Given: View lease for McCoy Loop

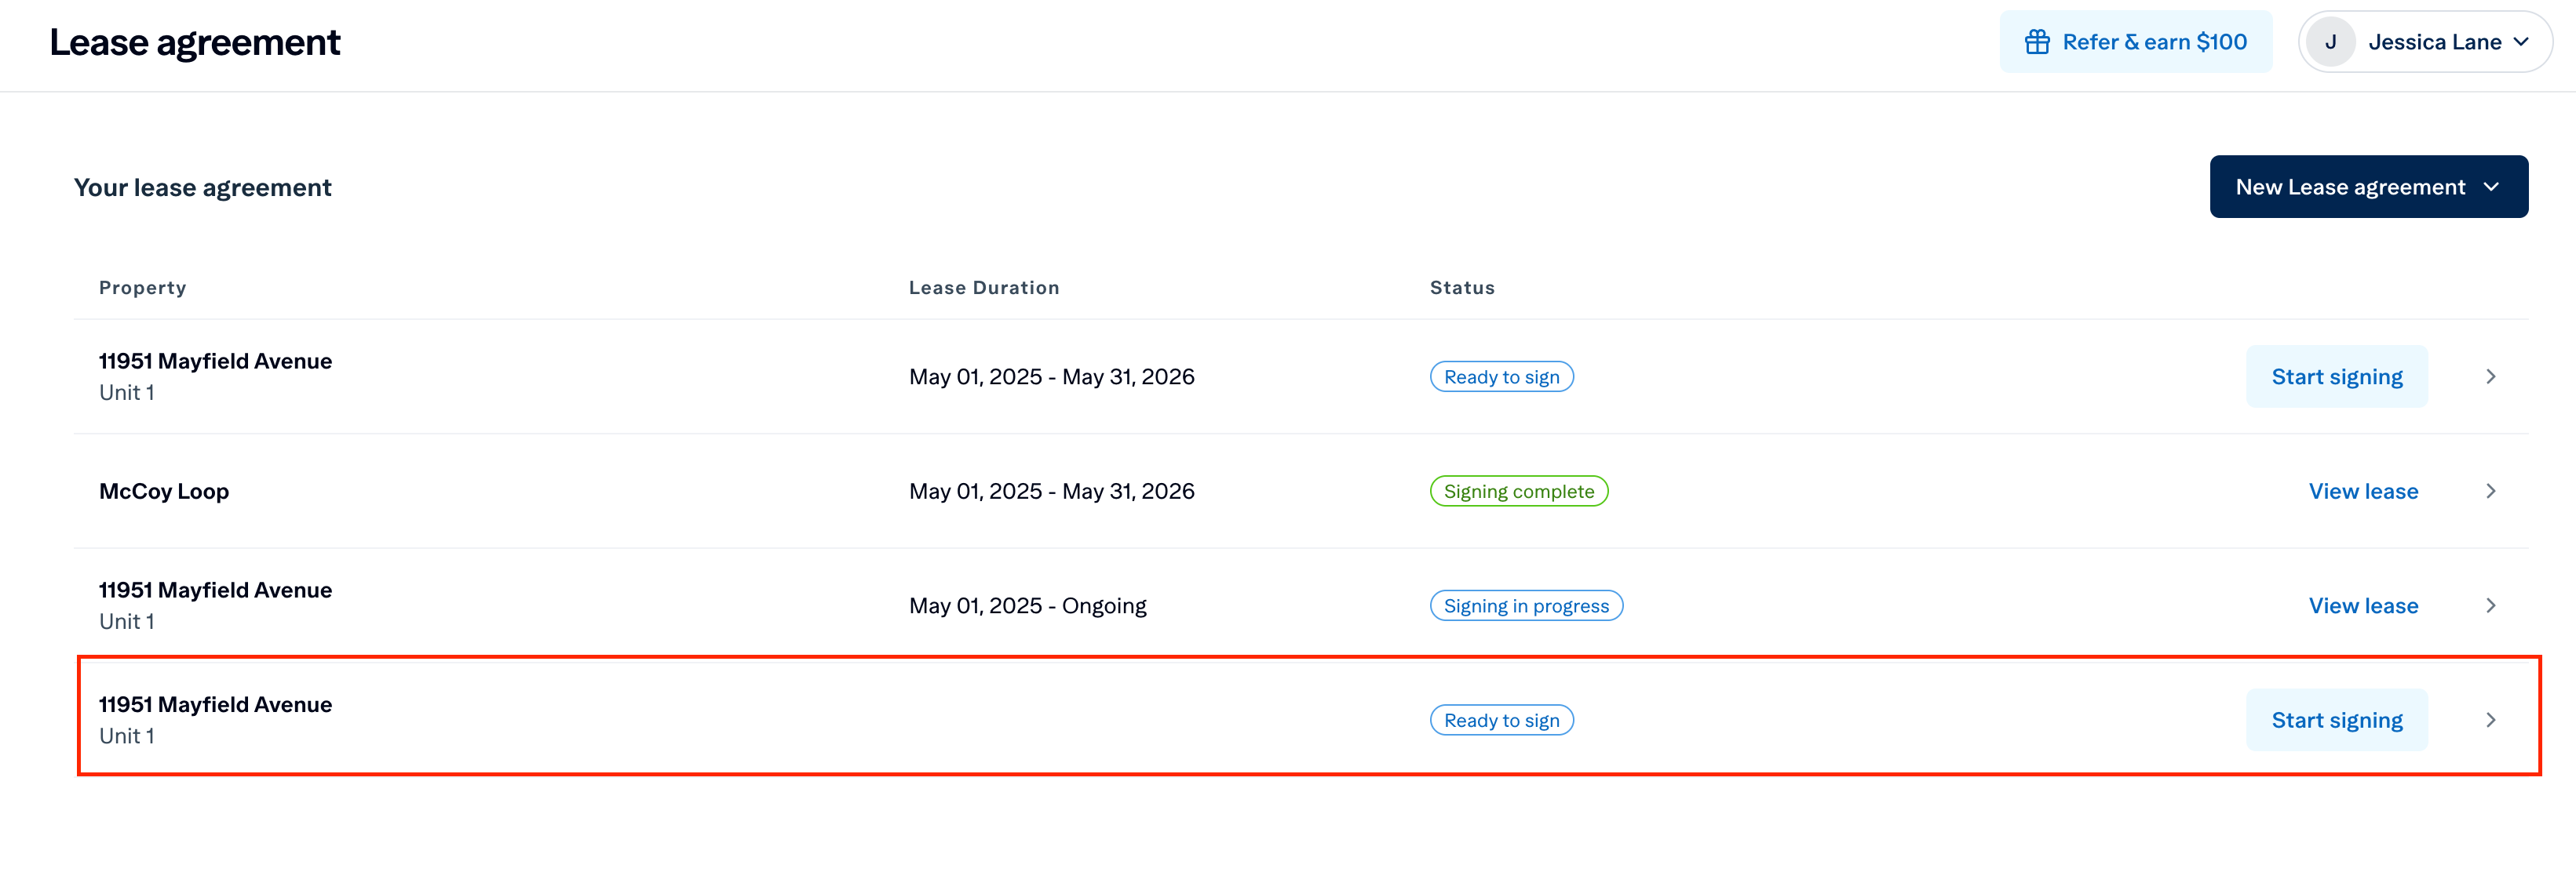Looking at the screenshot, I should tap(2362, 492).
